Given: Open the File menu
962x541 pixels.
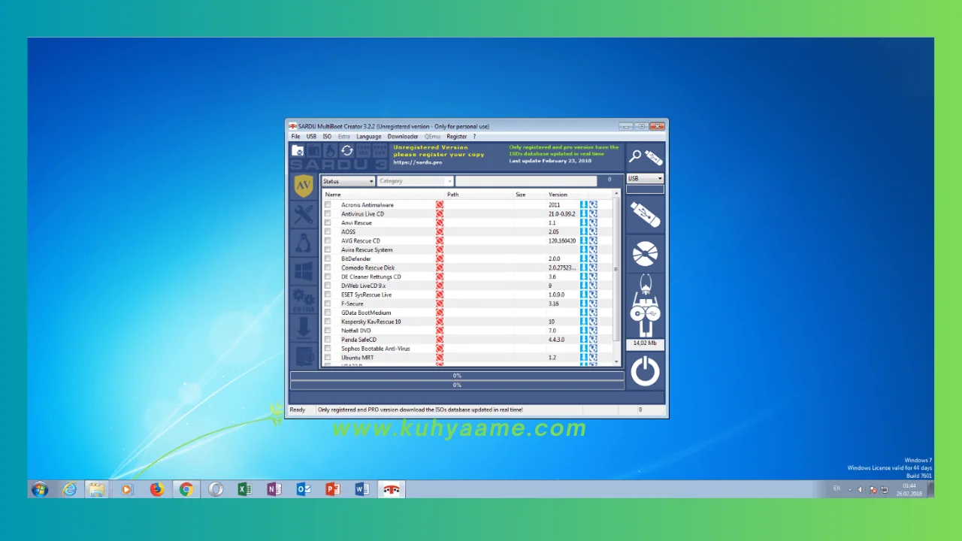Looking at the screenshot, I should [295, 137].
